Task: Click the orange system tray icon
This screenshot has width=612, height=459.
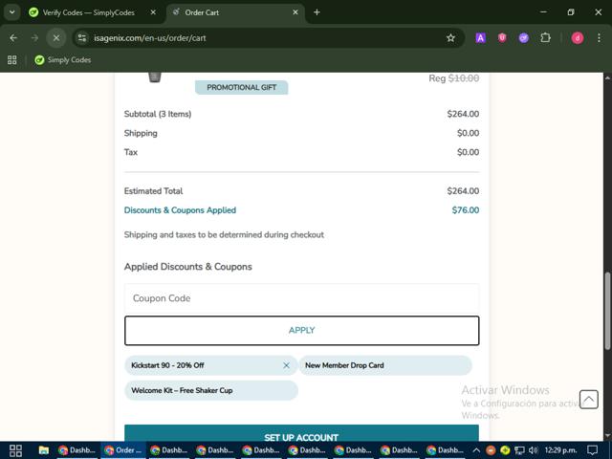Action: click(x=491, y=450)
